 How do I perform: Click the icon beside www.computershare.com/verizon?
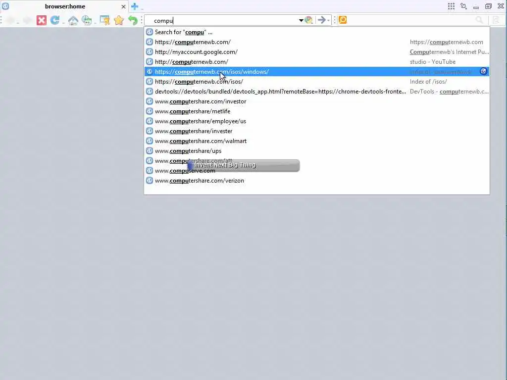click(x=150, y=181)
